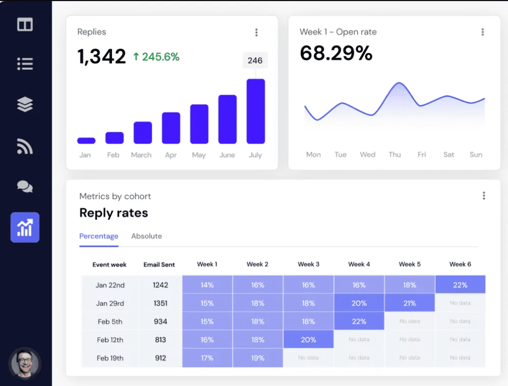The image size is (508, 386).
Task: Click the 1,342 replies total
Action: [102, 56]
